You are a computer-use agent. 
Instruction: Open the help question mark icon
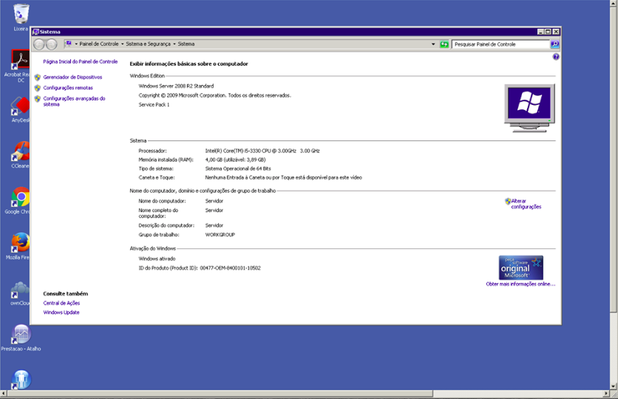[556, 57]
